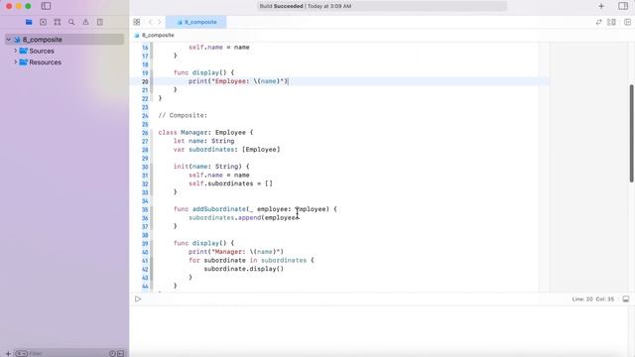Open the Report navigator icon
635x357 pixels.
click(x=99, y=22)
